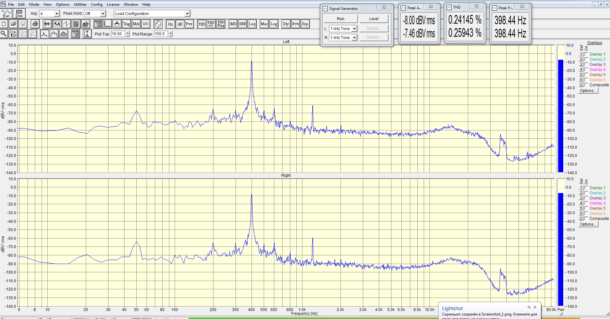610x319 pixels.
Task: Toggle Composite checkbox in Left plot overlays
Action: [586, 85]
